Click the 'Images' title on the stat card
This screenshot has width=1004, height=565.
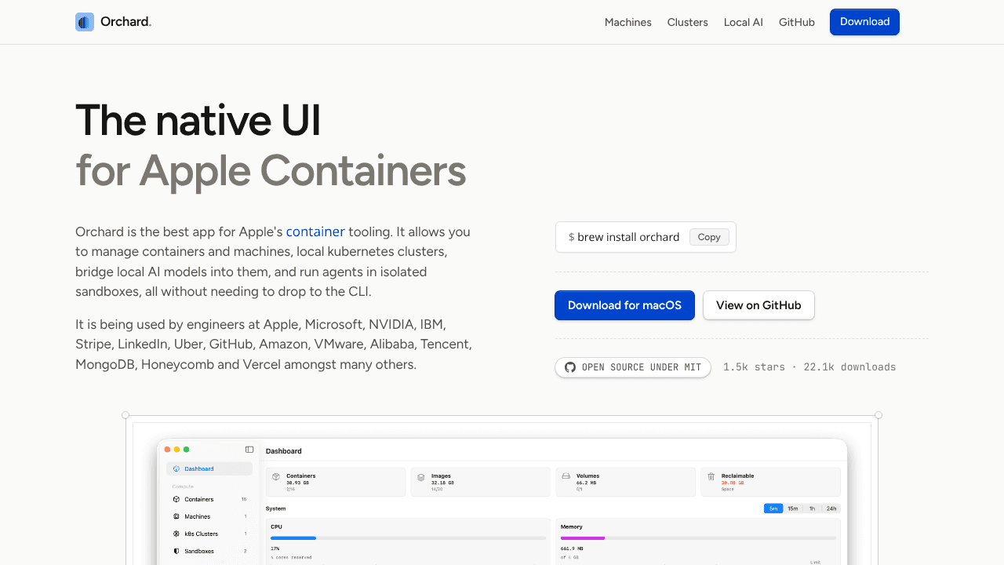pos(441,476)
